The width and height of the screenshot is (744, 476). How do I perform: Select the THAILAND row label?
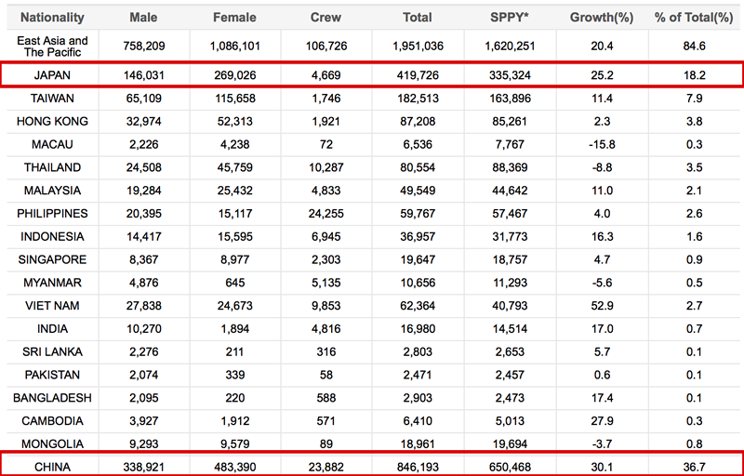52,167
